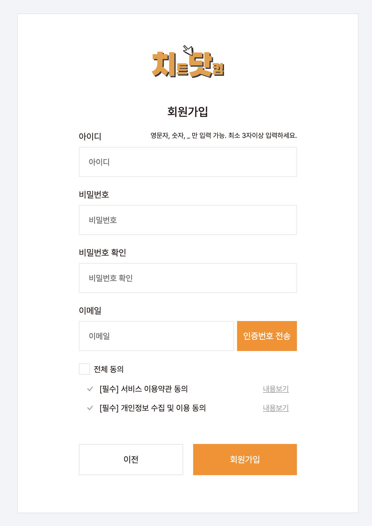Screen dimensions: 372x526
Task: Click the [필수] 서비스 이용약관 동의 text
Action: pyautogui.click(x=144, y=389)
